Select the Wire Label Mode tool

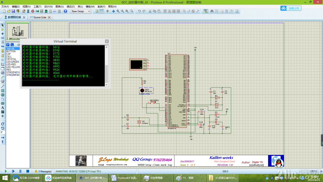(2, 38)
